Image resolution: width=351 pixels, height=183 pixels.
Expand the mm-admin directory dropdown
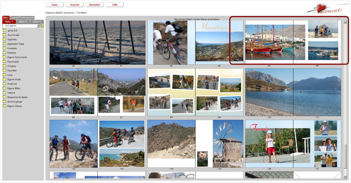pos(38,26)
